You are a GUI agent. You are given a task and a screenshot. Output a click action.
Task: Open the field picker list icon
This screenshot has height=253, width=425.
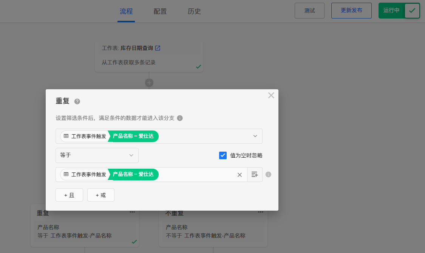(x=255, y=175)
